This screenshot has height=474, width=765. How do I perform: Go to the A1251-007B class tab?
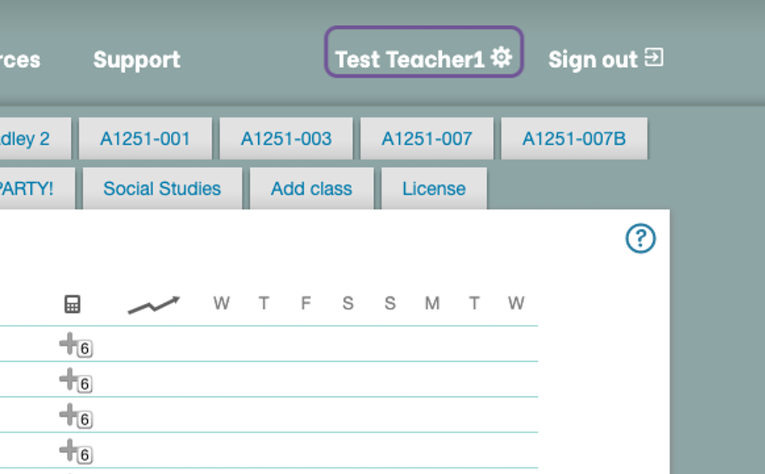[x=574, y=139]
